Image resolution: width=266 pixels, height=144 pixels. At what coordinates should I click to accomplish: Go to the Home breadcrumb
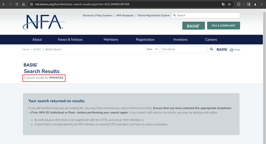point(26,49)
